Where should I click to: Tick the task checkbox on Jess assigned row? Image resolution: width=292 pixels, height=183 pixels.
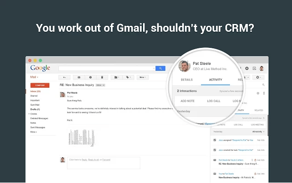pyautogui.click(x=215, y=140)
